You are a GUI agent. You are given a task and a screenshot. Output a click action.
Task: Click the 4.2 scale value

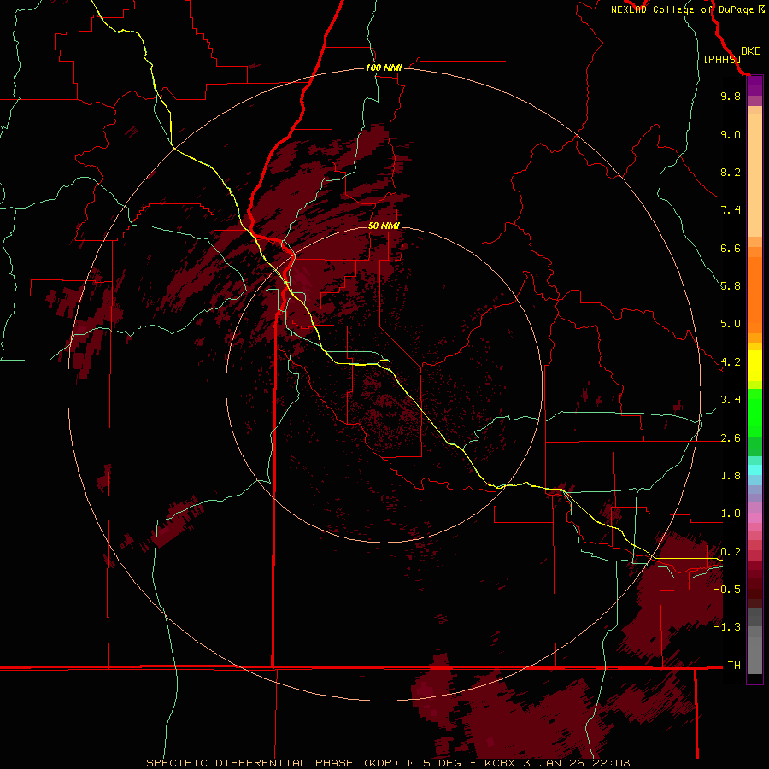731,362
